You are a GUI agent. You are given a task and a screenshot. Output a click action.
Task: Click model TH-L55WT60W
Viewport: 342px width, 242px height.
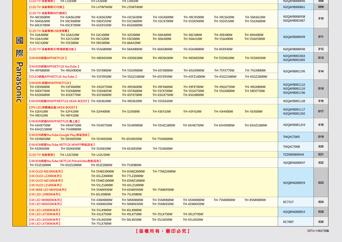point(132,7)
